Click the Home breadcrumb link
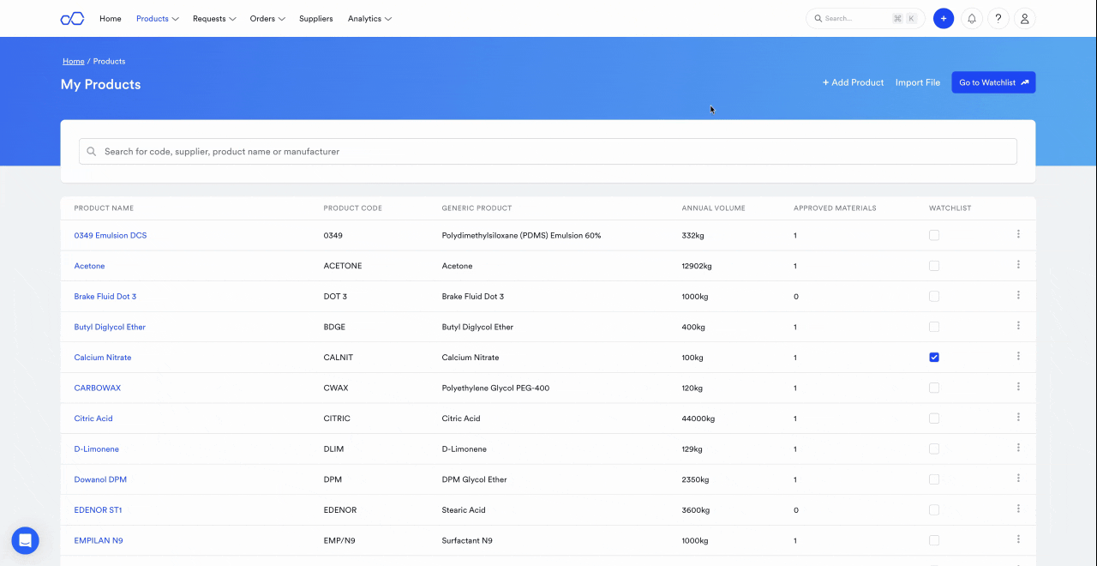The width and height of the screenshot is (1097, 566). [73, 61]
